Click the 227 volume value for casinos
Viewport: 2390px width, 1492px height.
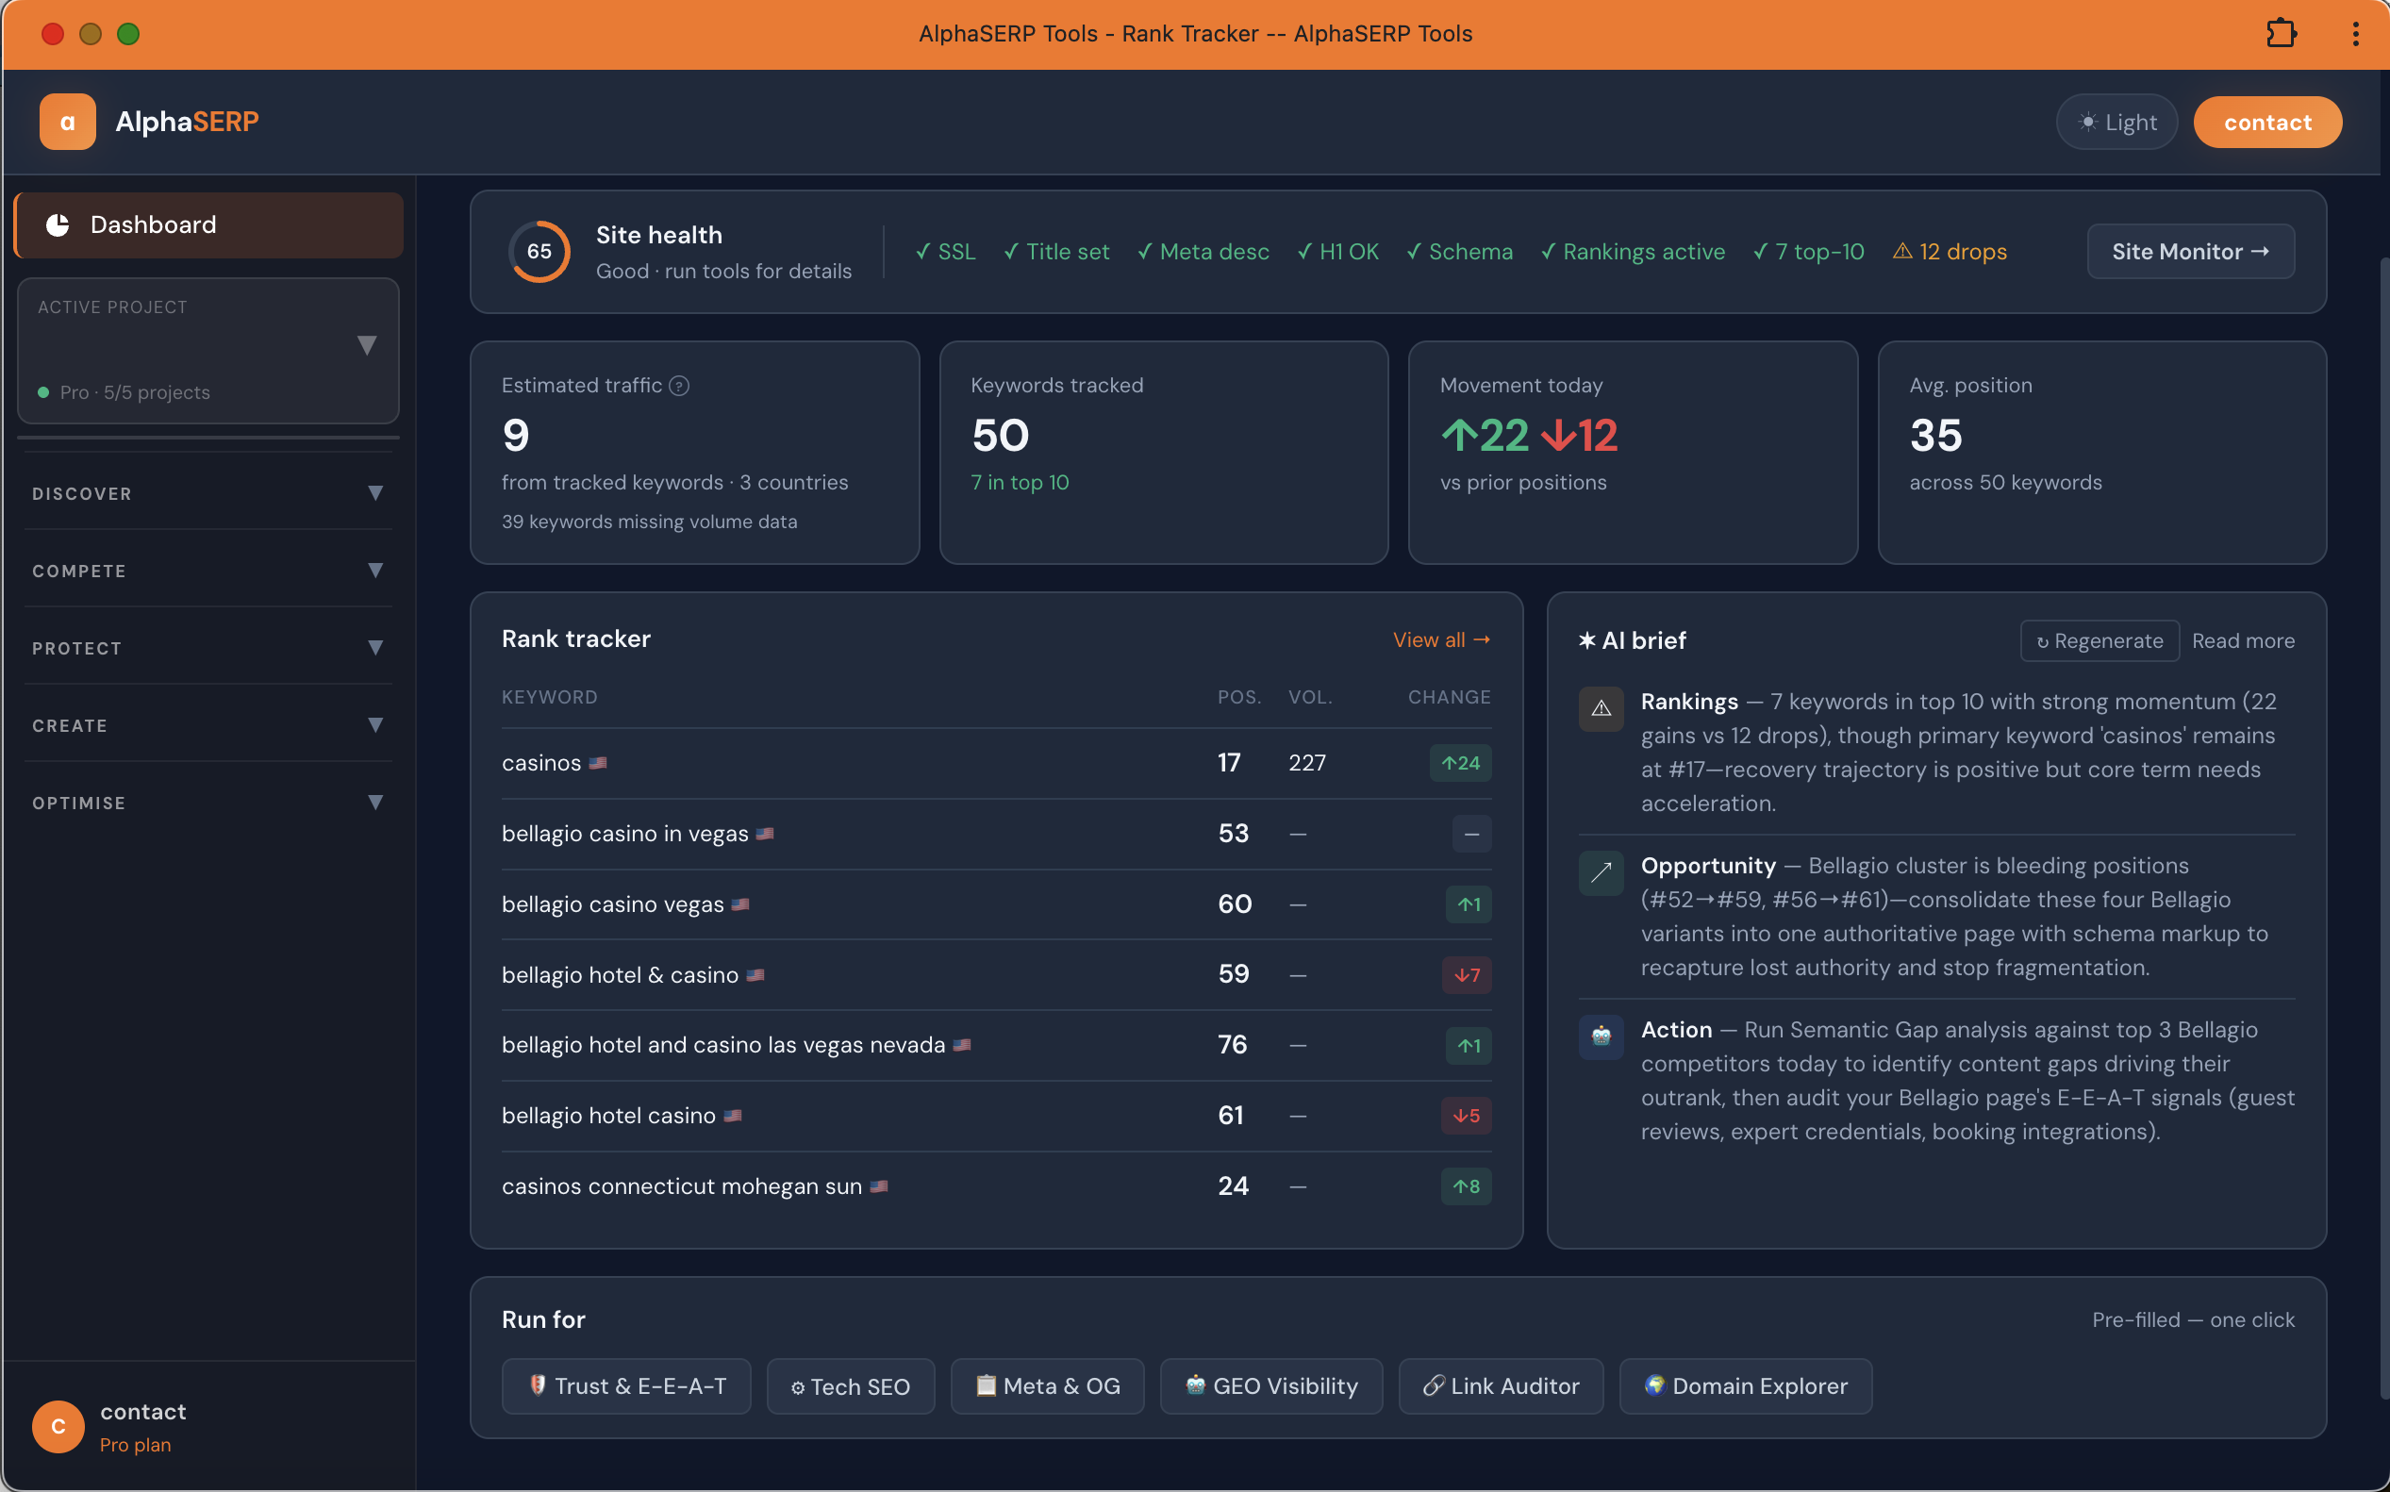pos(1306,763)
